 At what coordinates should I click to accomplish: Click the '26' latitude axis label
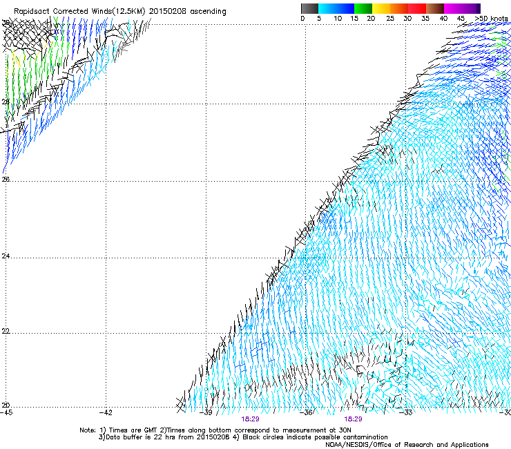pyautogui.click(x=6, y=180)
